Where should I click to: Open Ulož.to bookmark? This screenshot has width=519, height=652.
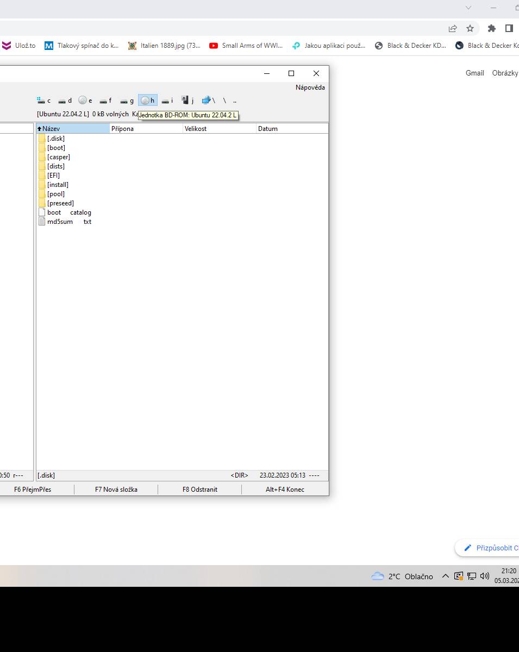[19, 46]
